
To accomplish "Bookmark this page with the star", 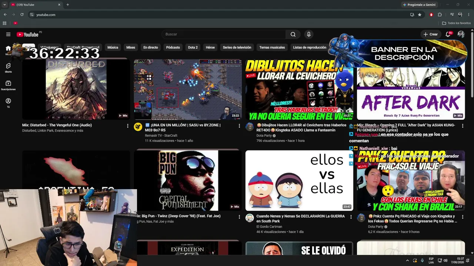I will 420,15.
